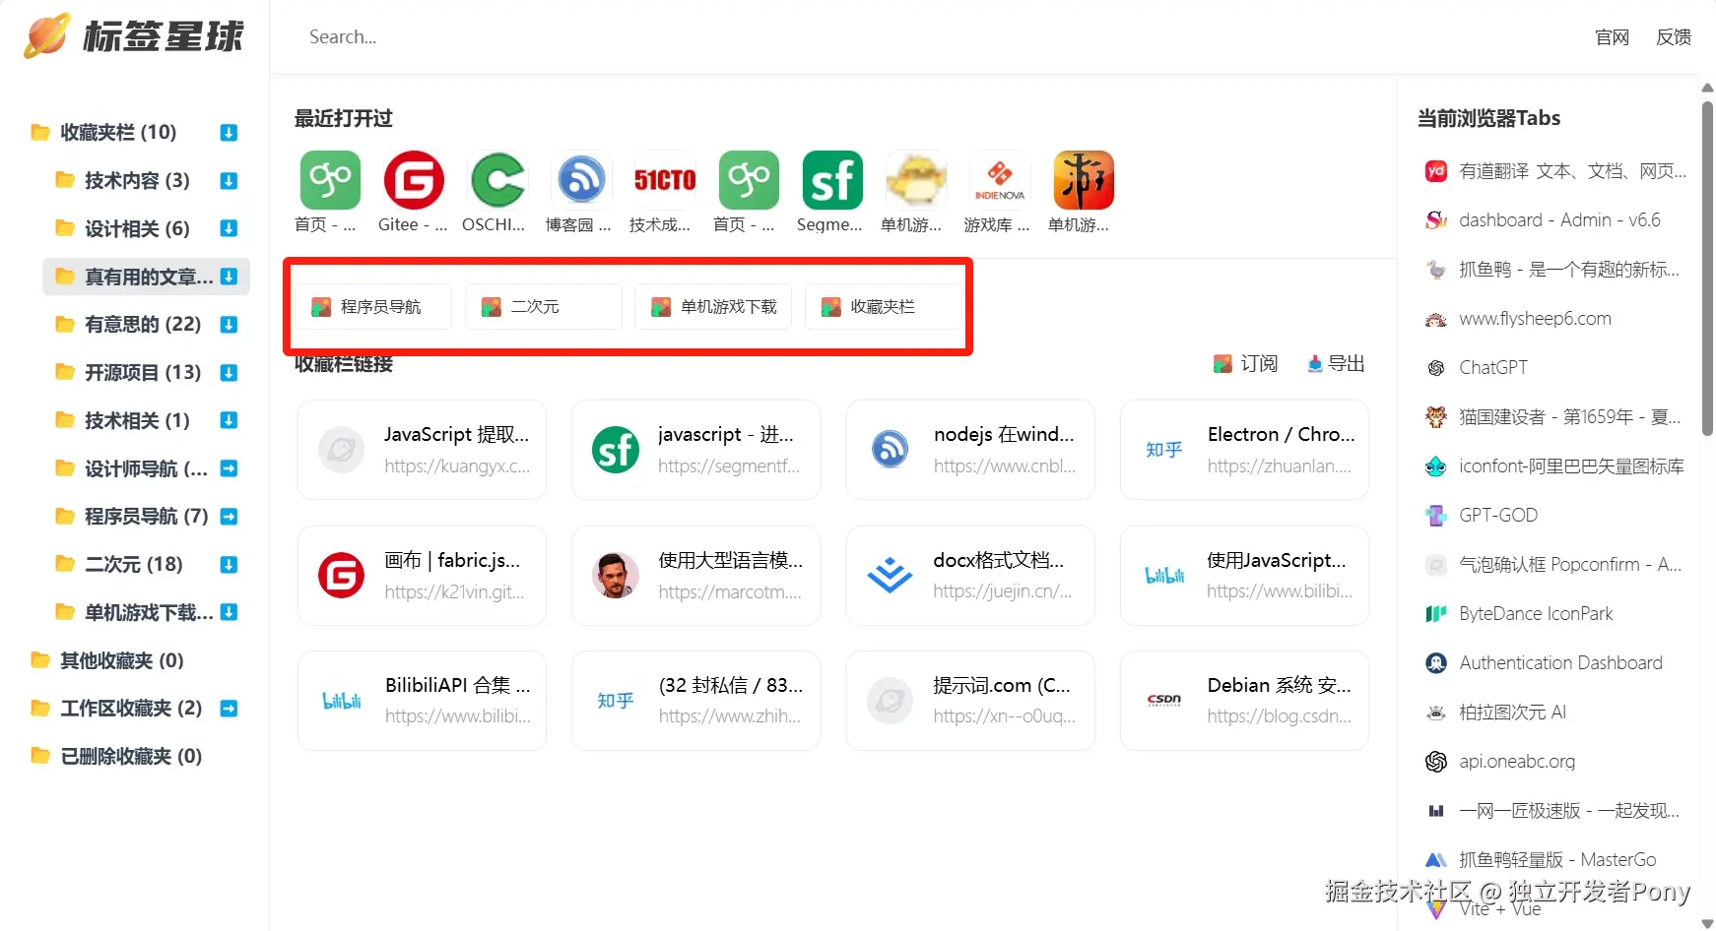
Task: Select the 单机游戏下载 folder in sidebar
Action: click(146, 612)
